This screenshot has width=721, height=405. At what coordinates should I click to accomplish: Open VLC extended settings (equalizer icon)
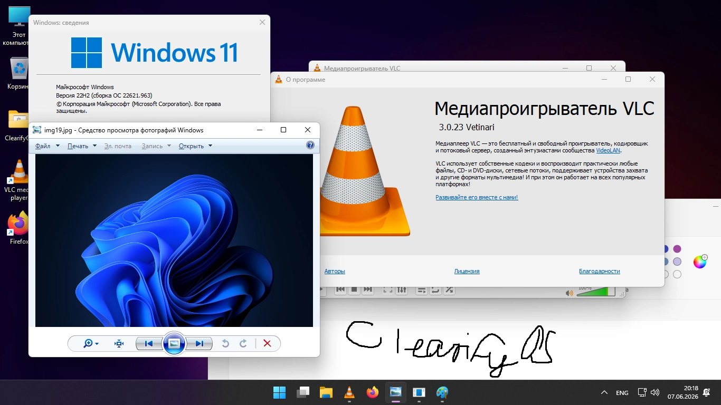[x=402, y=290]
